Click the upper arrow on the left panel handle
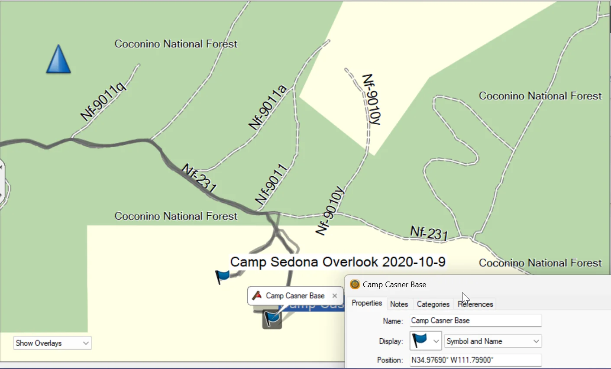Image resolution: width=611 pixels, height=369 pixels. [1, 167]
